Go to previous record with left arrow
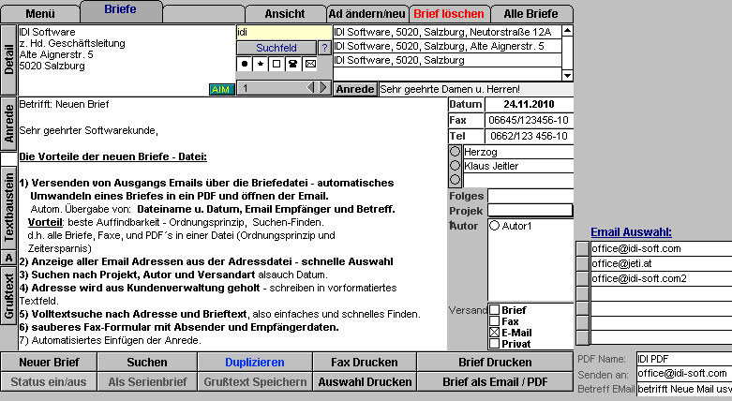Image resolution: width=732 pixels, height=401 pixels. (x=310, y=88)
